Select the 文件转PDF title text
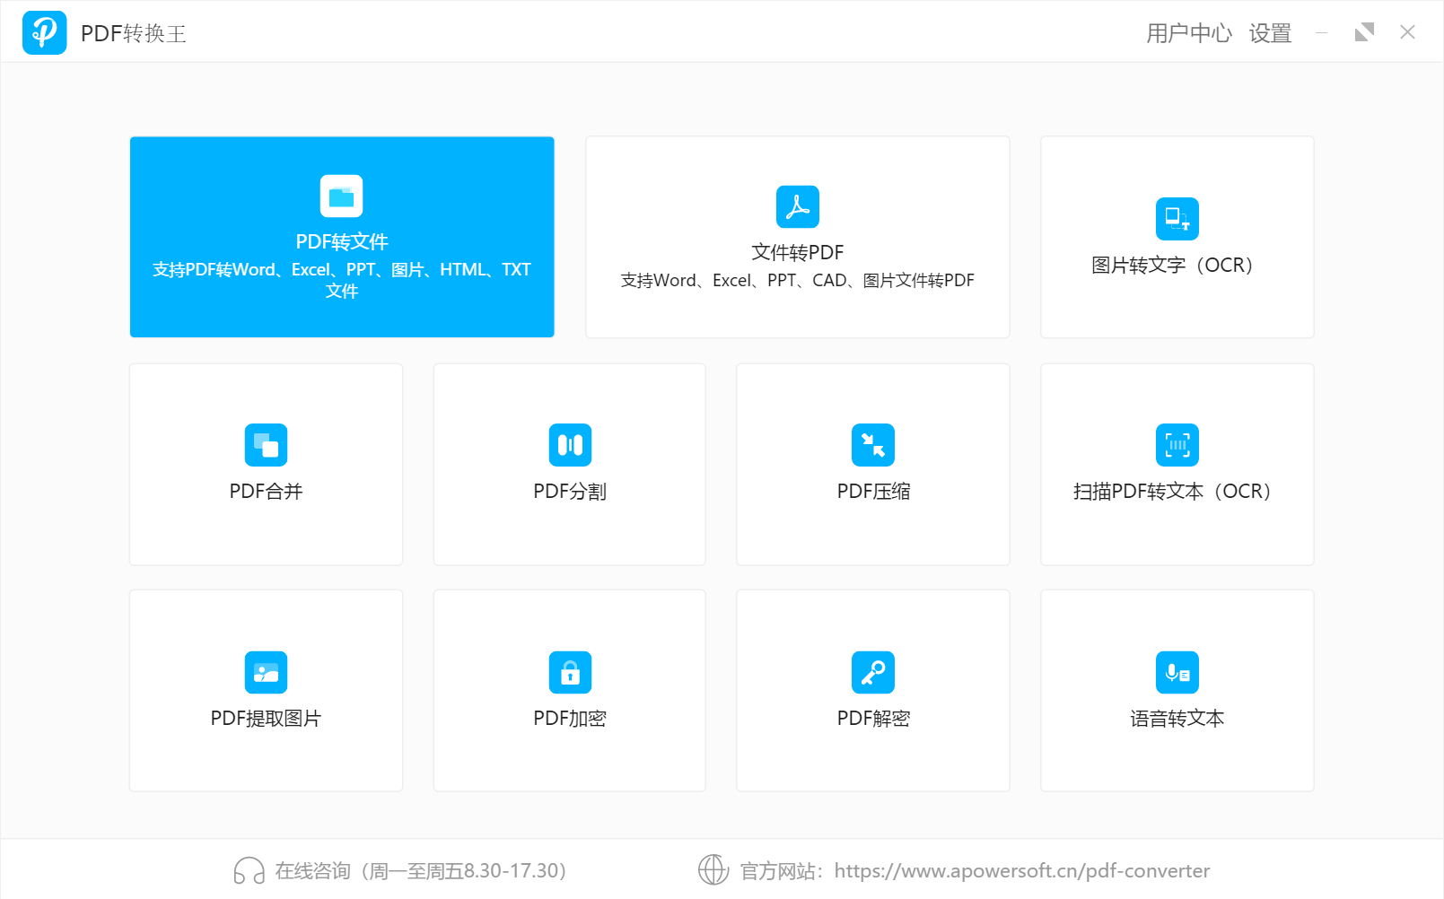Screen dimensions: 1444x899 click(798, 252)
